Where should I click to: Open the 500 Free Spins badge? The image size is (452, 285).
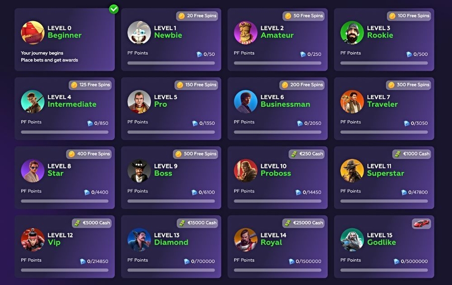click(x=195, y=154)
